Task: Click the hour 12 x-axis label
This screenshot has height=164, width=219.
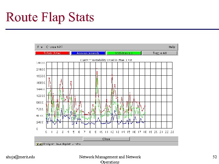Action: click(112, 132)
